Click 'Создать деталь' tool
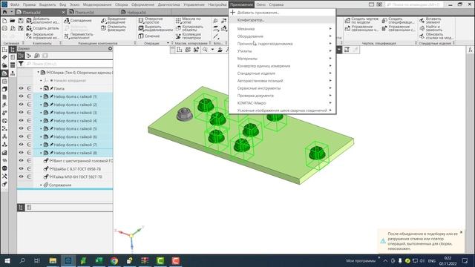Viewport: 475px width, 267px height. 43,28
